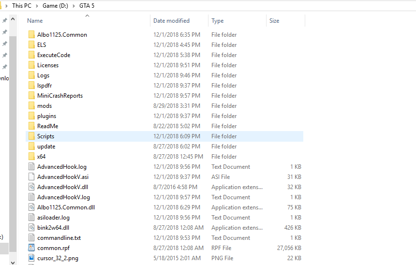Select the plugins folder name
The height and width of the screenshot is (265, 416).
(x=47, y=116)
